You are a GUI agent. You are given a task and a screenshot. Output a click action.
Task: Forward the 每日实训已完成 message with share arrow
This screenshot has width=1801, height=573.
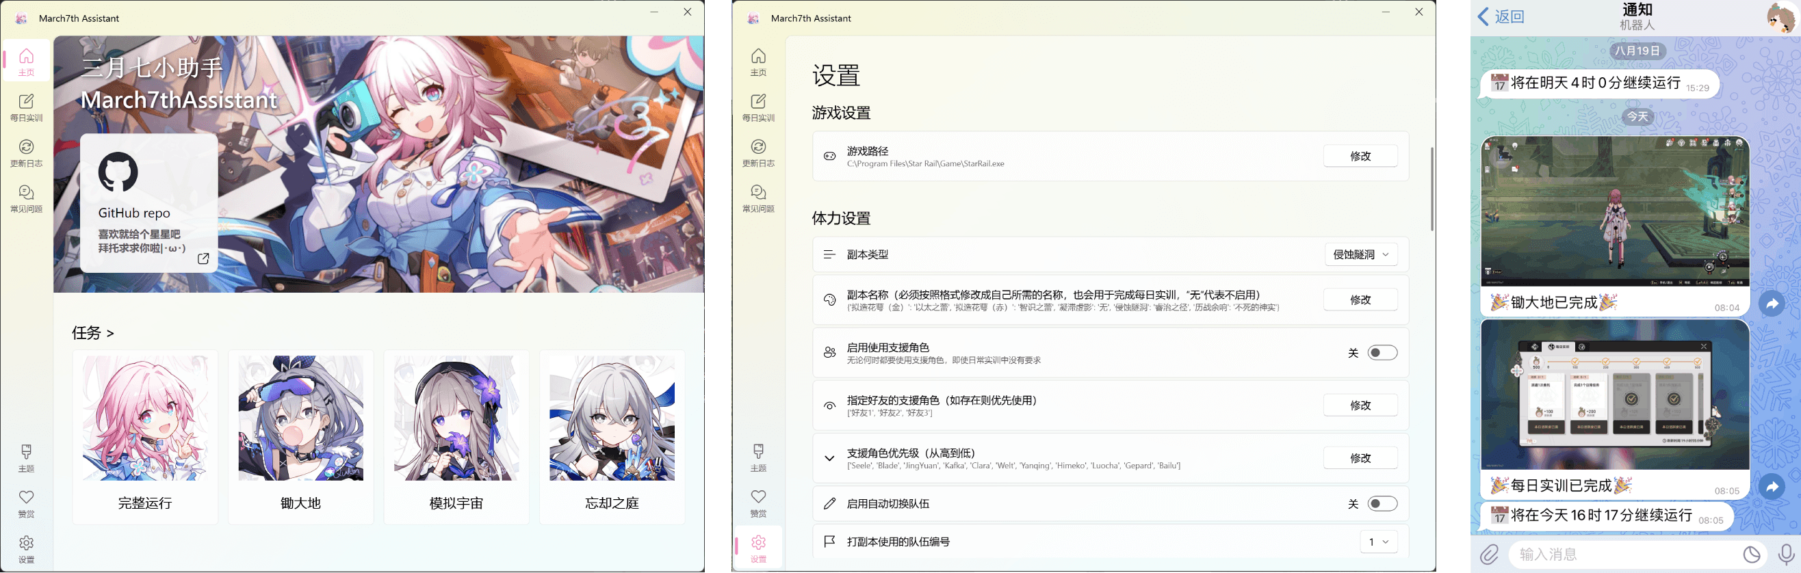click(1772, 486)
